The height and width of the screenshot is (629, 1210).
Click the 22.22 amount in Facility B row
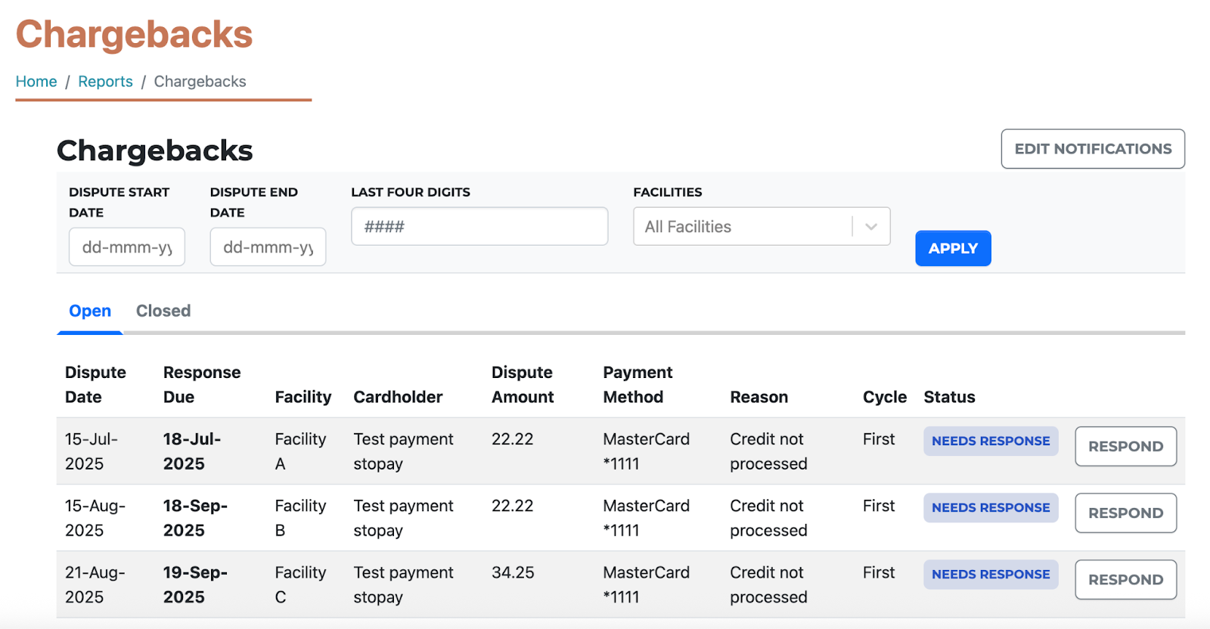[x=513, y=506]
